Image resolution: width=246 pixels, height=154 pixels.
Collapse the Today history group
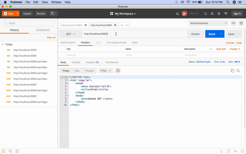(x=3, y=44)
